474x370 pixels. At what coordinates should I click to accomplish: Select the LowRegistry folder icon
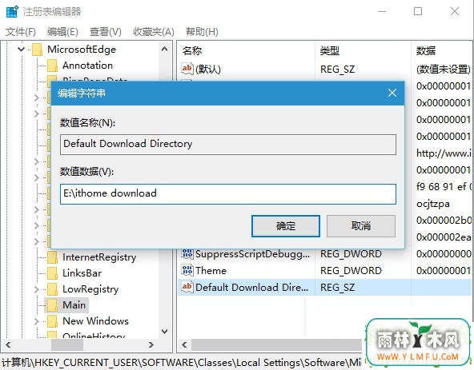pos(53,289)
